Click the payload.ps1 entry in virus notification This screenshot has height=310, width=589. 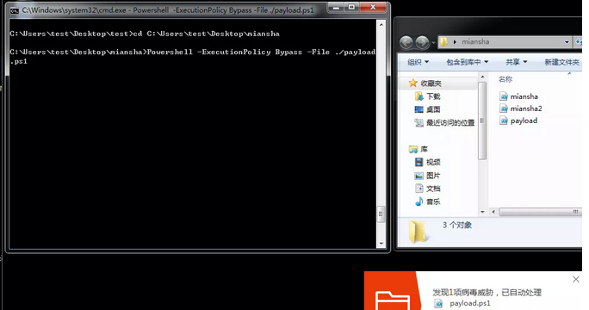click(x=470, y=303)
